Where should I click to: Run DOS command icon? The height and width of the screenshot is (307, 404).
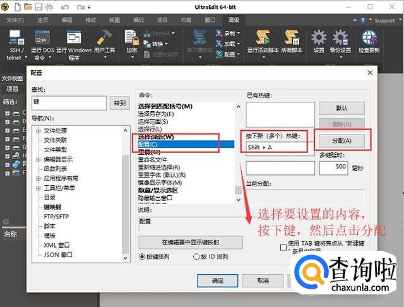coord(42,38)
